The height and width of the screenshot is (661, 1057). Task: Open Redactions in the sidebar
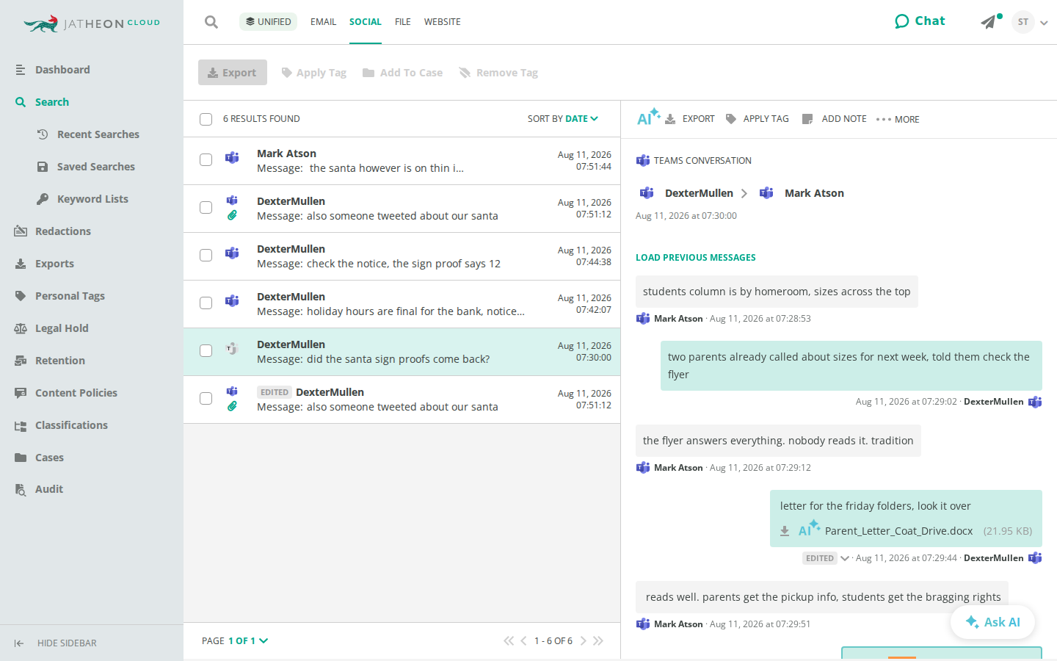(63, 231)
